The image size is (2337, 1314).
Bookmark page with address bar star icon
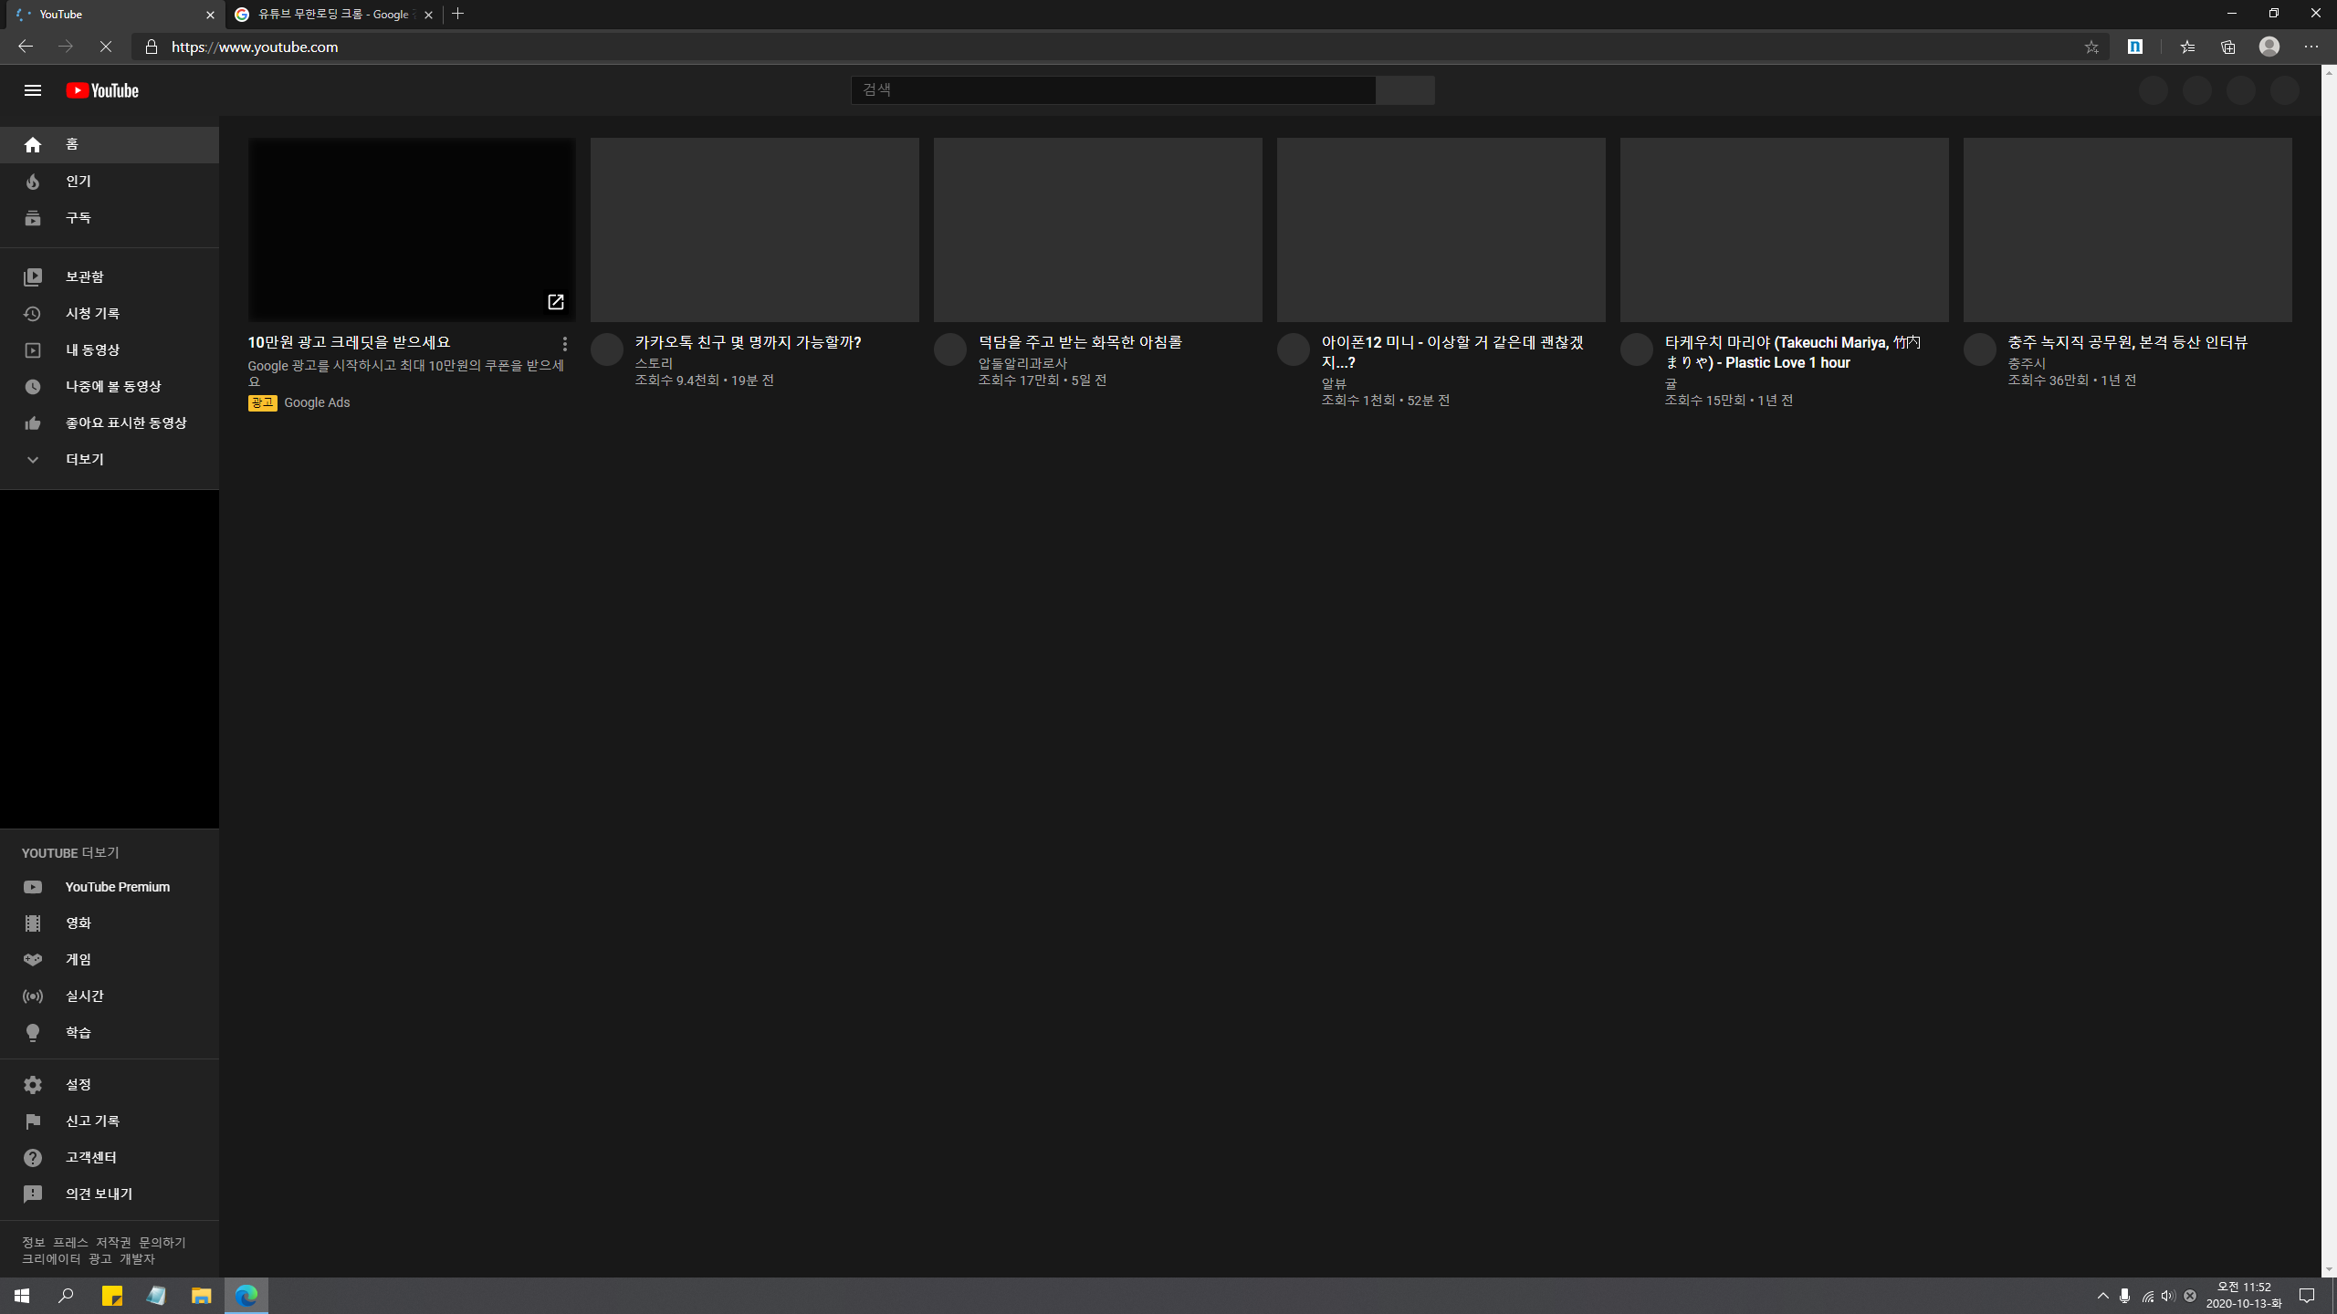(x=2091, y=47)
